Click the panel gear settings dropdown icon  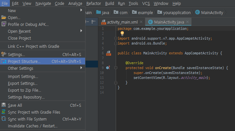click(x=87, y=22)
